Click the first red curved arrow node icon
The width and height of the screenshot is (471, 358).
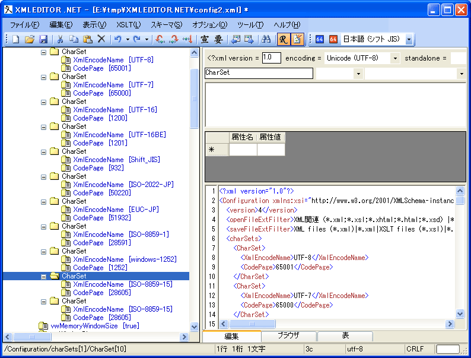point(160,39)
